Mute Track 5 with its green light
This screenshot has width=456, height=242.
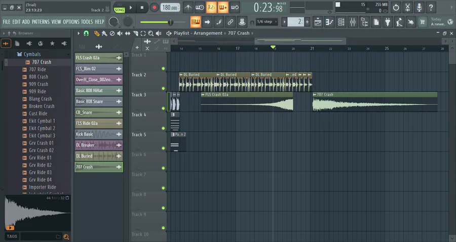point(163,148)
